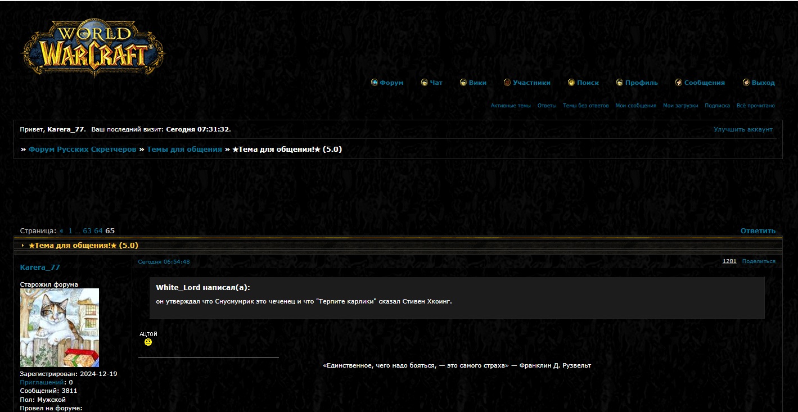
Task: Click the icon beside Поиск
Action: [x=571, y=83]
